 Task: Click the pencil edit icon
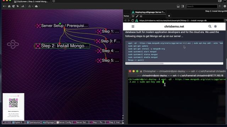click(x=137, y=16)
